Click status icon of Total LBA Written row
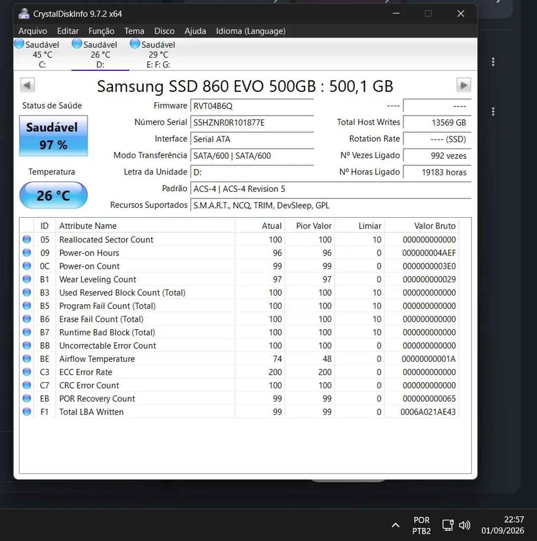Image resolution: width=537 pixels, height=541 pixels. click(27, 412)
